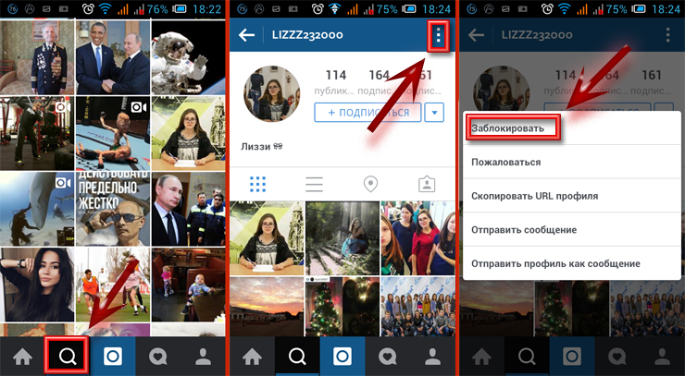685x376 pixels.
Task: Open home feed in the left screen
Action: click(x=23, y=357)
